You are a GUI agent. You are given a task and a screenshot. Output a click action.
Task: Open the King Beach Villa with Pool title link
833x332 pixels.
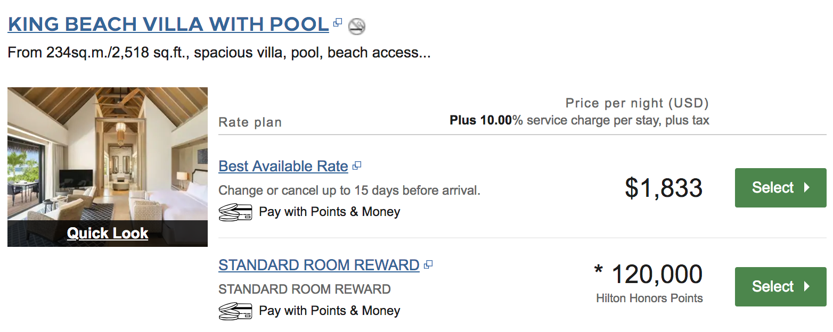(x=168, y=24)
